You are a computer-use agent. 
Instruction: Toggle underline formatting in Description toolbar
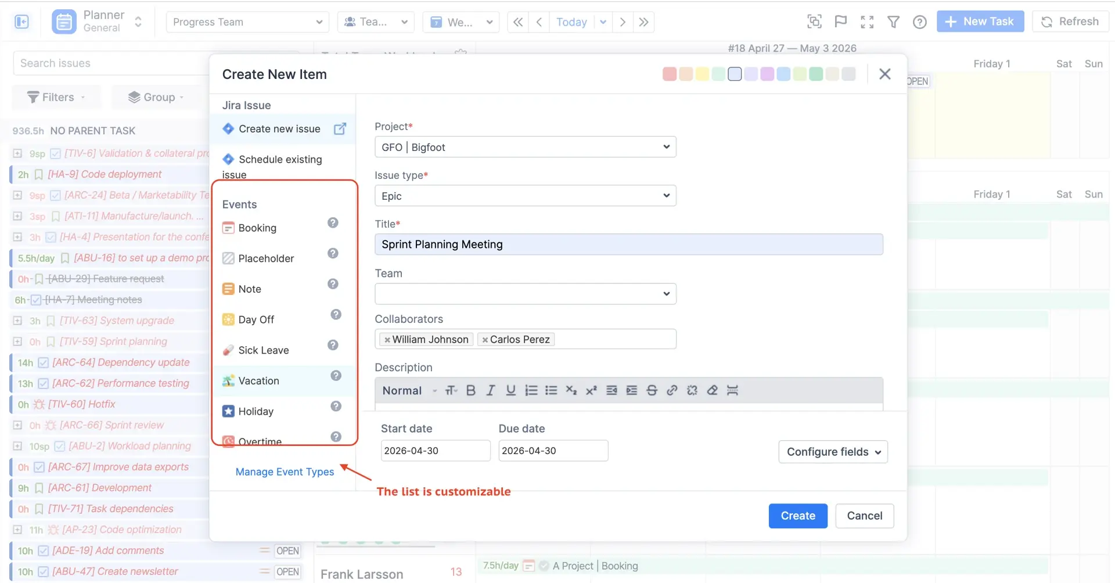(510, 390)
